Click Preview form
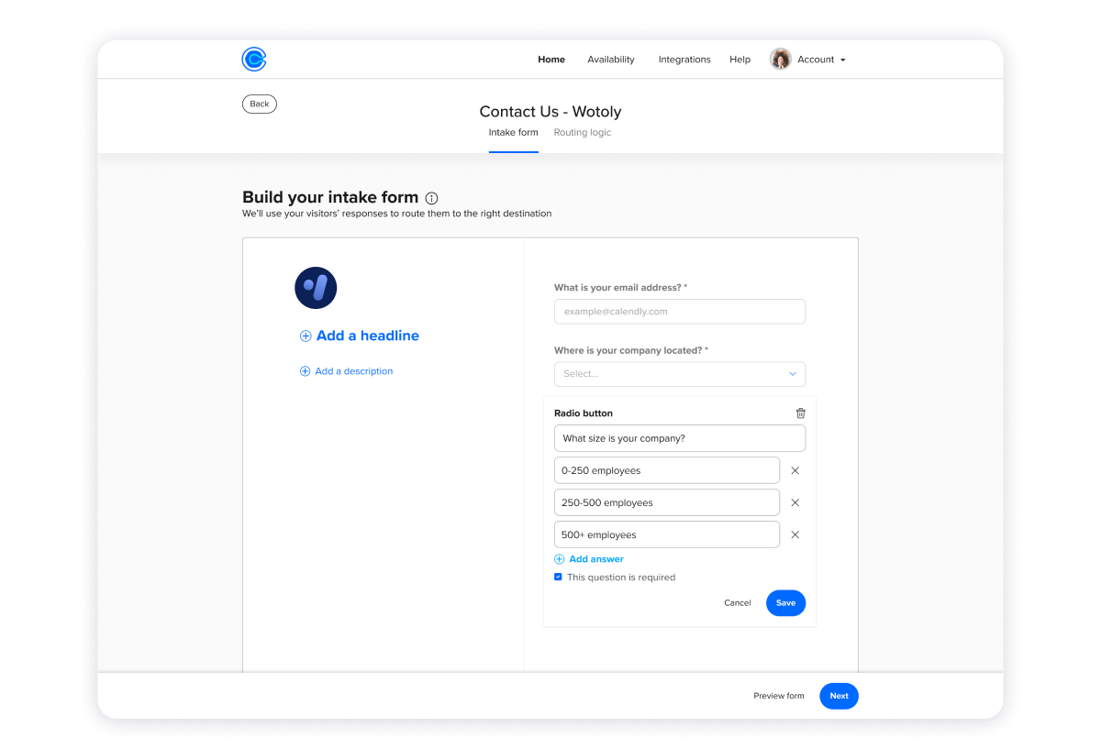 point(779,696)
